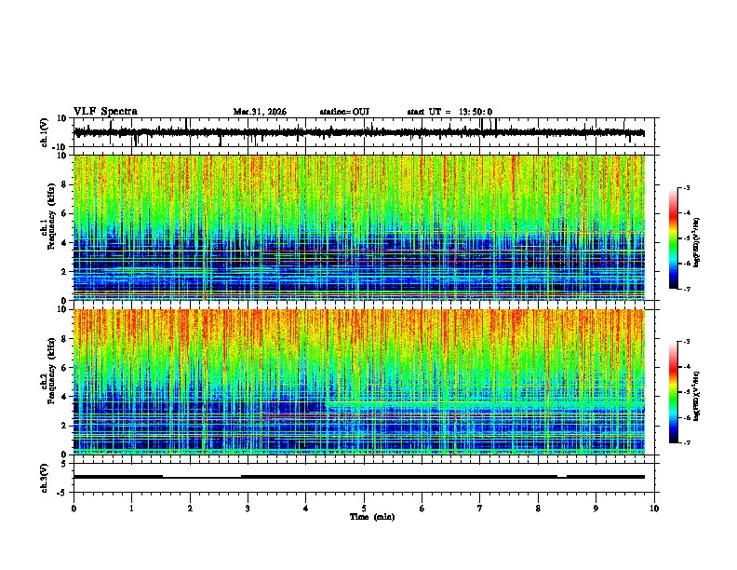Click inside the ch.2 spectrogram panel
This screenshot has height=570, width=737.
(x=359, y=382)
